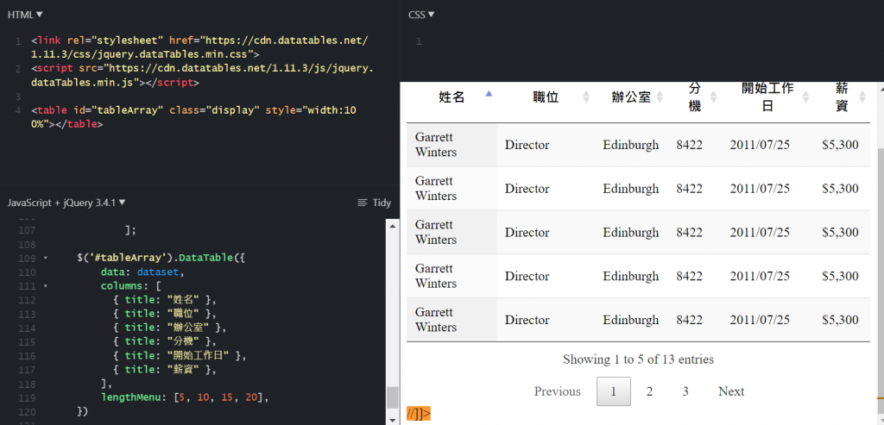Open the CSS panel dropdown
Viewport: 884px width, 425px height.
(421, 15)
